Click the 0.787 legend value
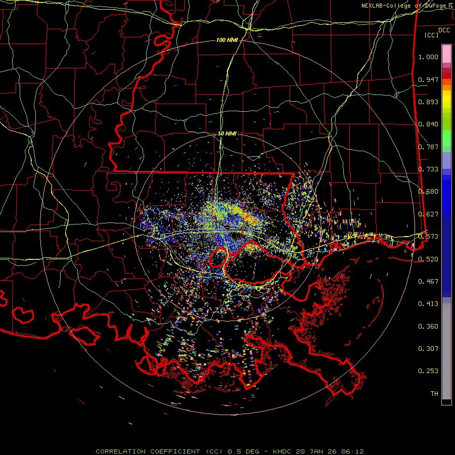Screen dimensions: 455x455 (428, 147)
